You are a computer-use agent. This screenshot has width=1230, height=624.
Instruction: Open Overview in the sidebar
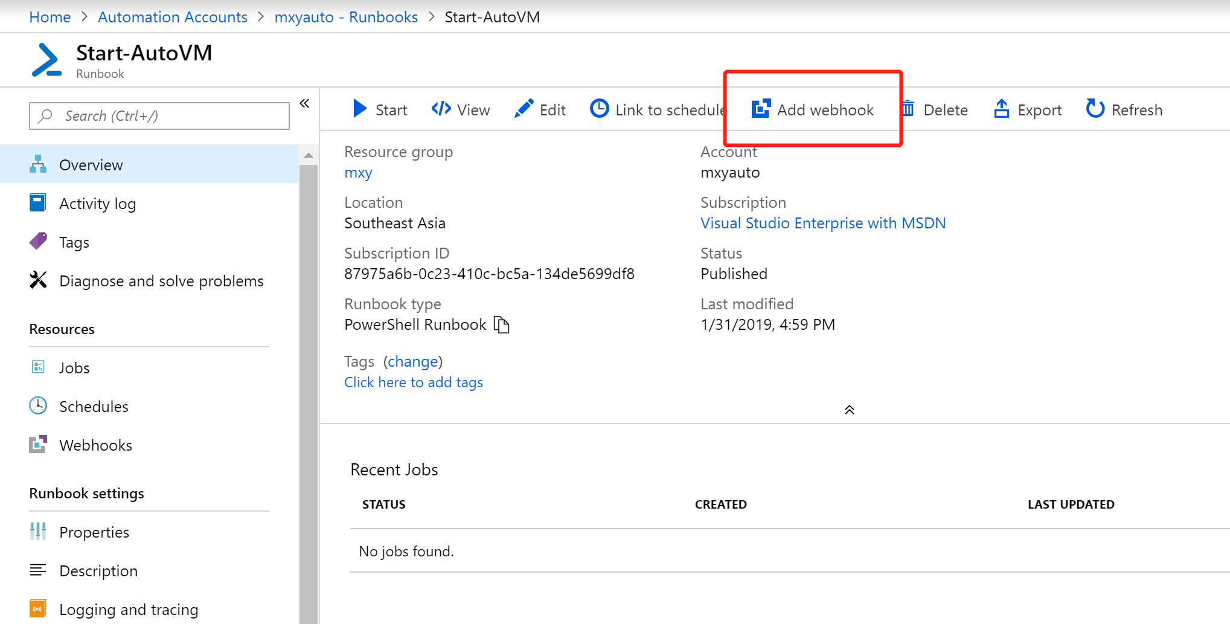point(149,164)
